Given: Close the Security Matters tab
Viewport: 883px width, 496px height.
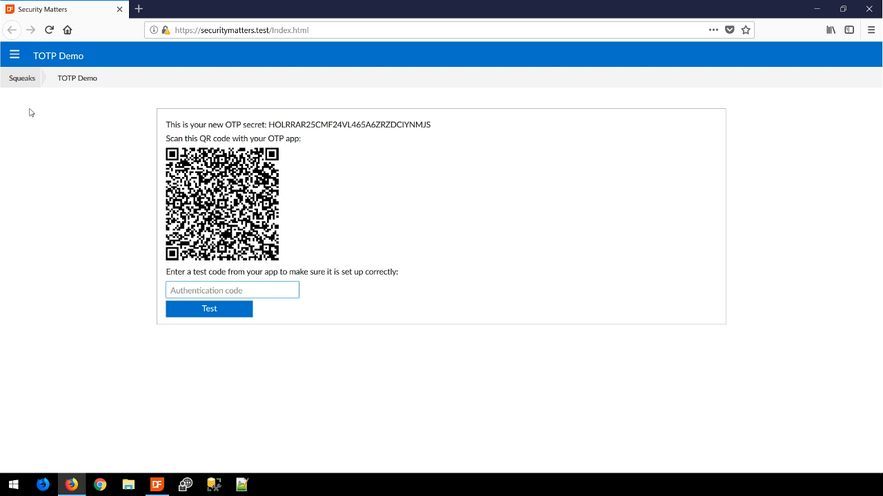Looking at the screenshot, I should (119, 10).
